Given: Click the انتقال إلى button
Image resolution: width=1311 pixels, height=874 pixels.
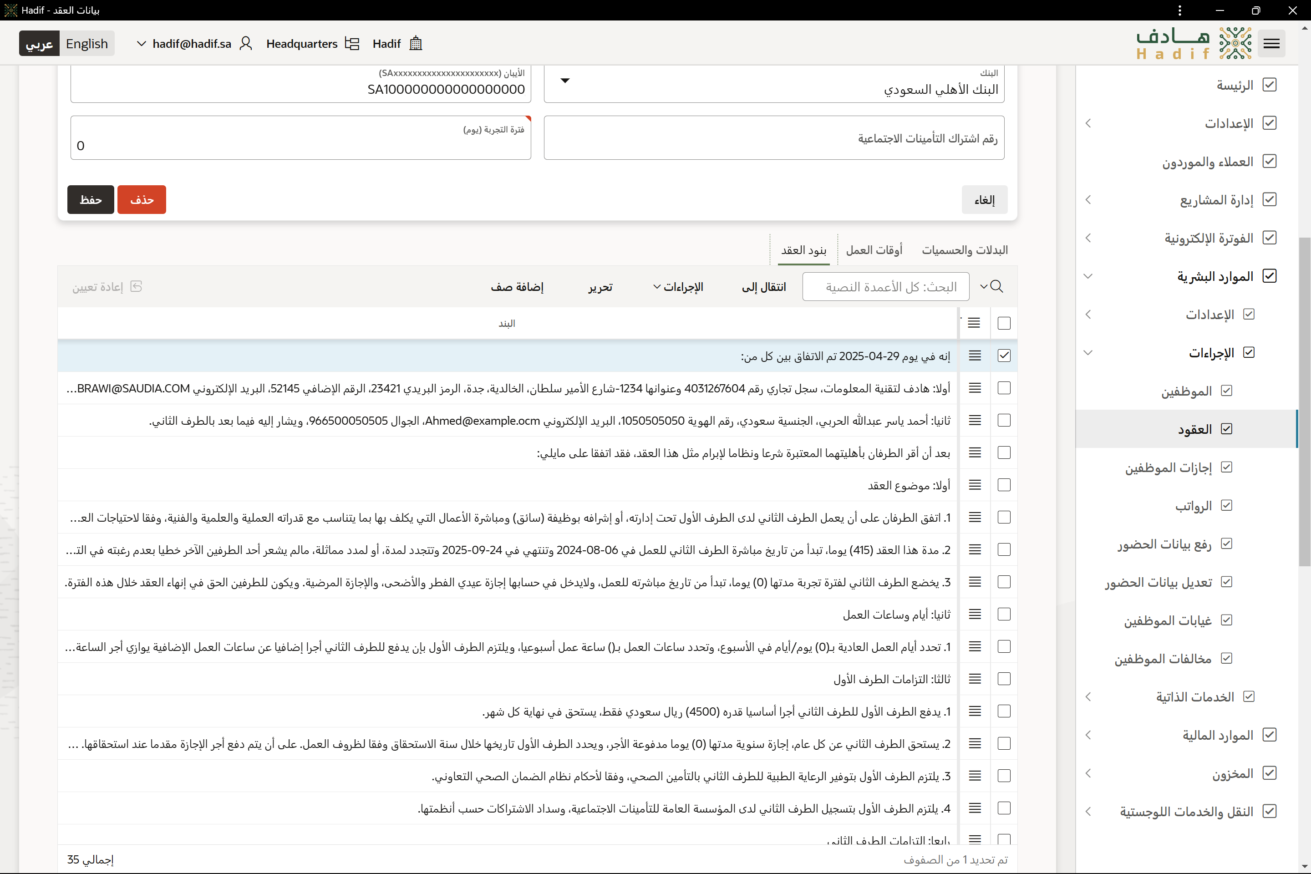Looking at the screenshot, I should [x=764, y=287].
